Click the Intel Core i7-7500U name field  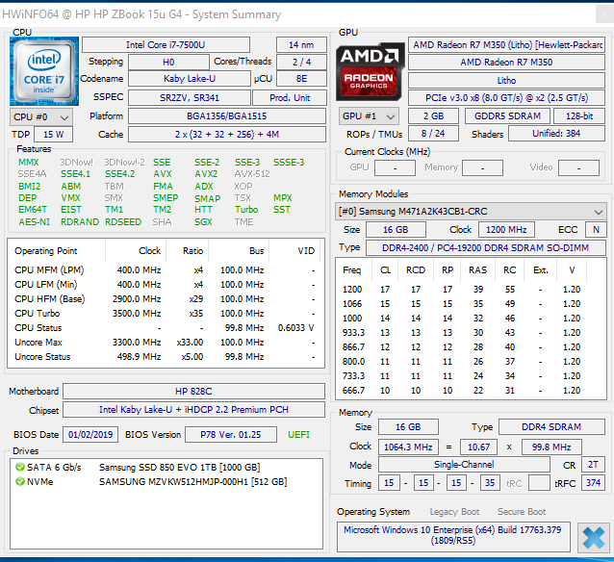point(166,44)
